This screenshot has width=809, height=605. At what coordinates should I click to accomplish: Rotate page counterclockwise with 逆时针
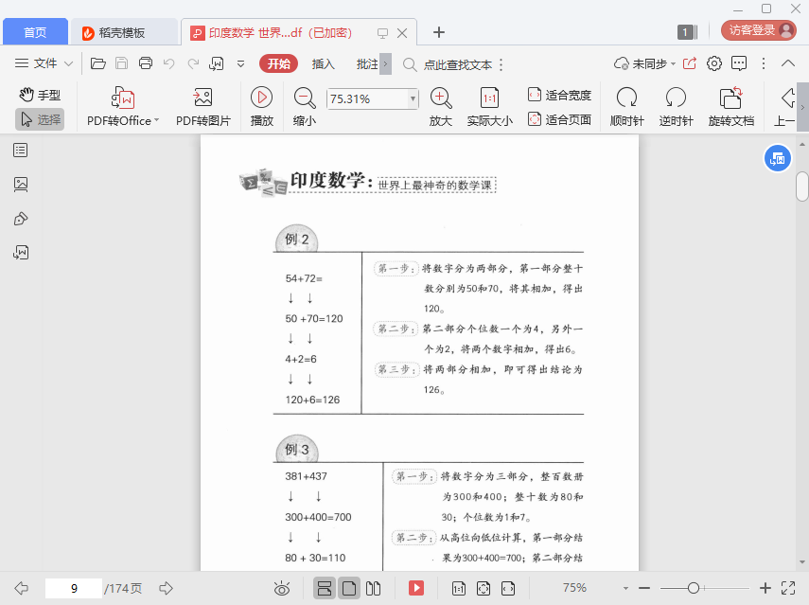[676, 98]
